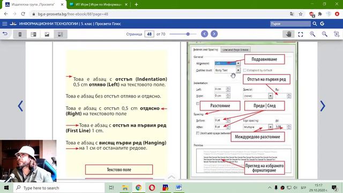Reload the current page

point(23,14)
